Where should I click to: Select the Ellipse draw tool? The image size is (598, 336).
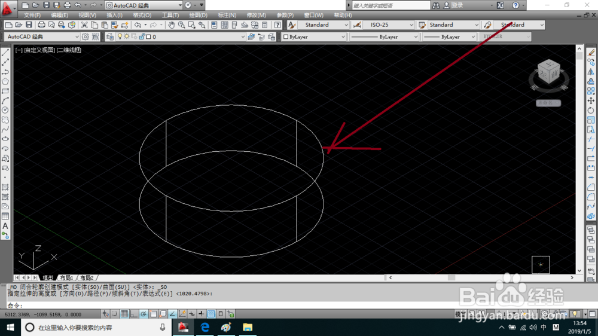pos(5,139)
